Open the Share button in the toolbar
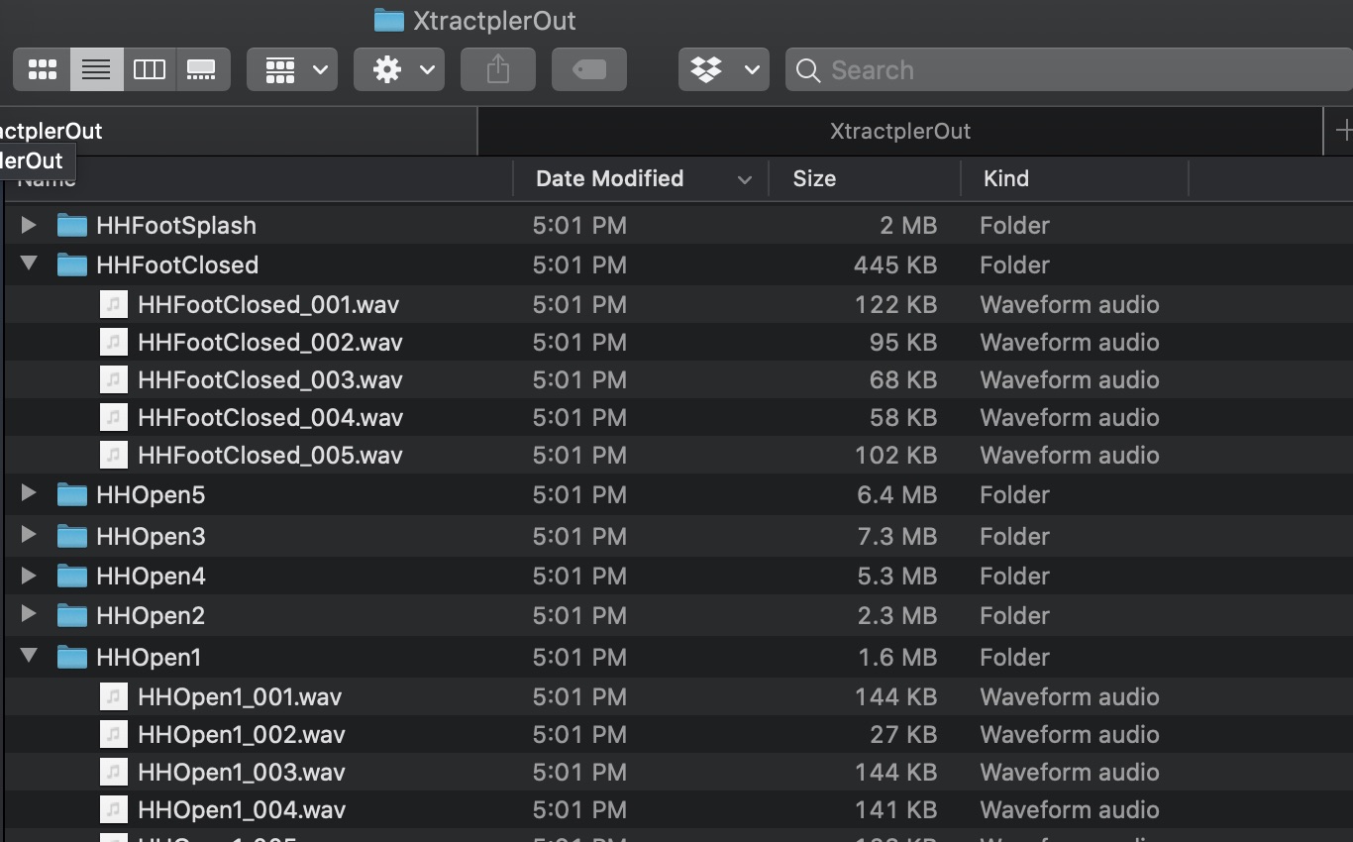This screenshot has width=1353, height=842. click(497, 69)
